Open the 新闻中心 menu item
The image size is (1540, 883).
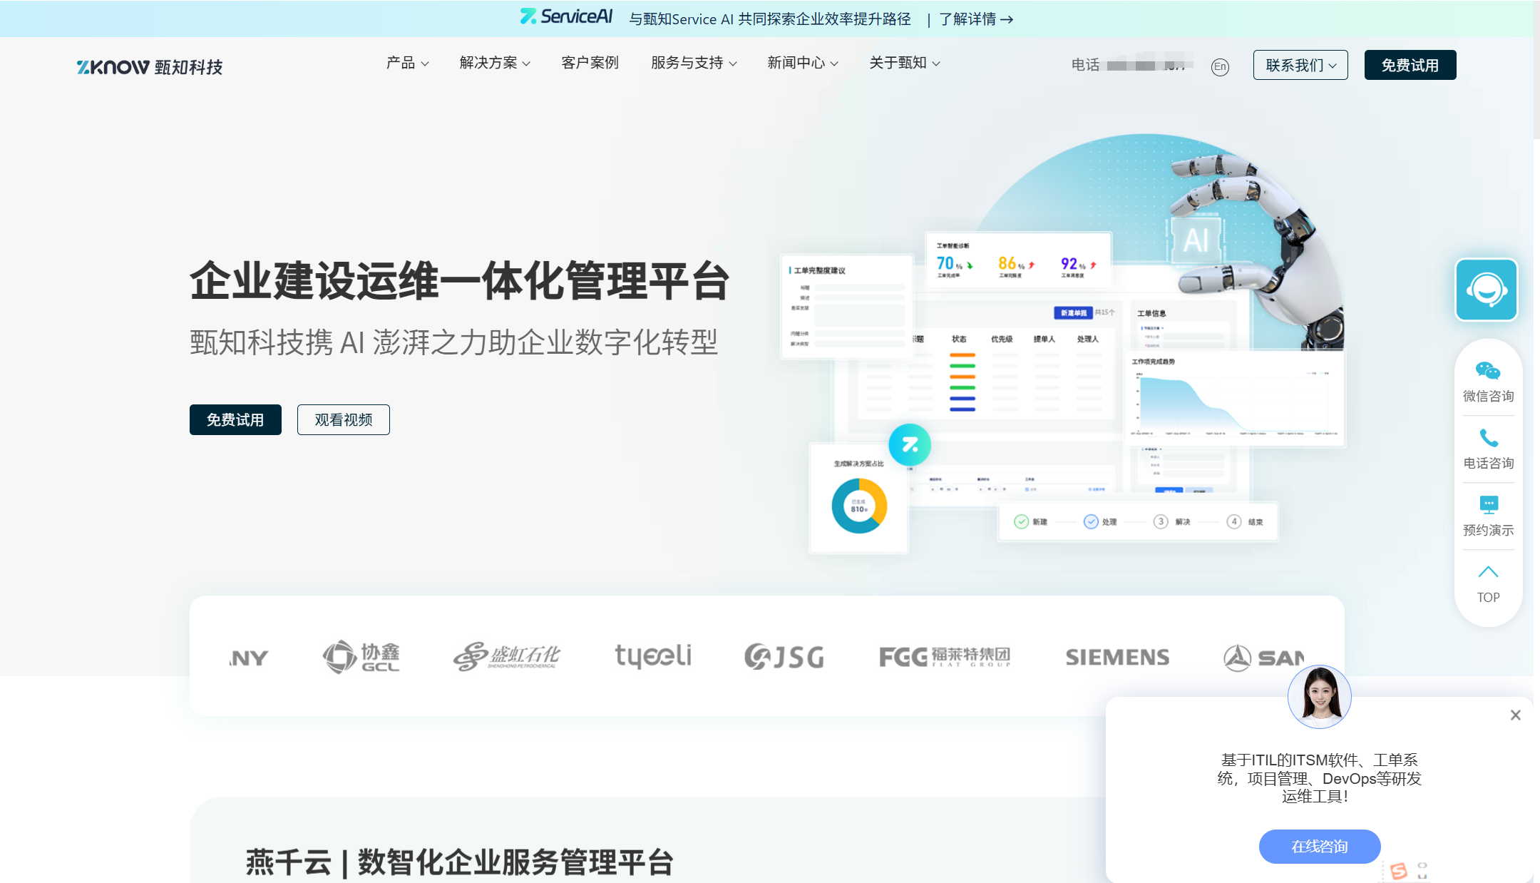(x=801, y=63)
